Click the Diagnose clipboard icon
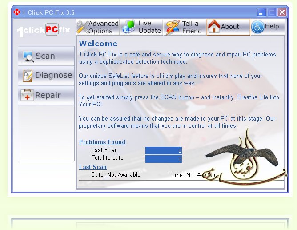 pos(28,75)
